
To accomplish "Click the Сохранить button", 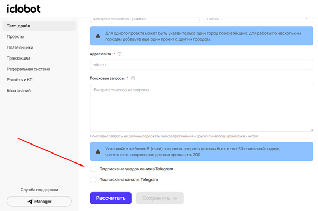I will tap(159, 198).
